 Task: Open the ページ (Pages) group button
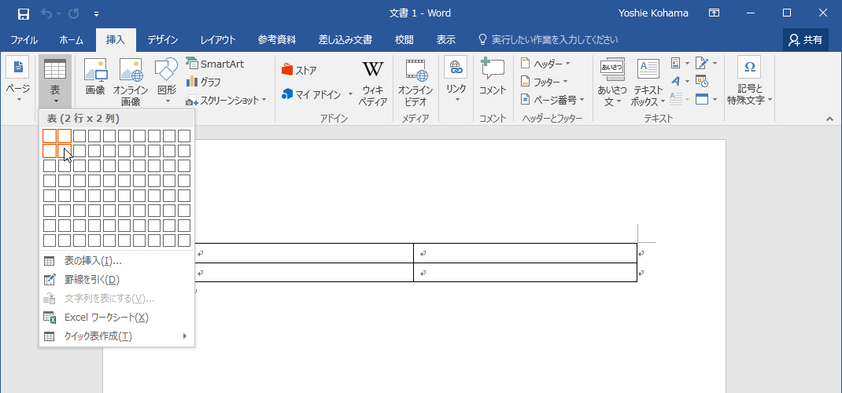(x=18, y=80)
